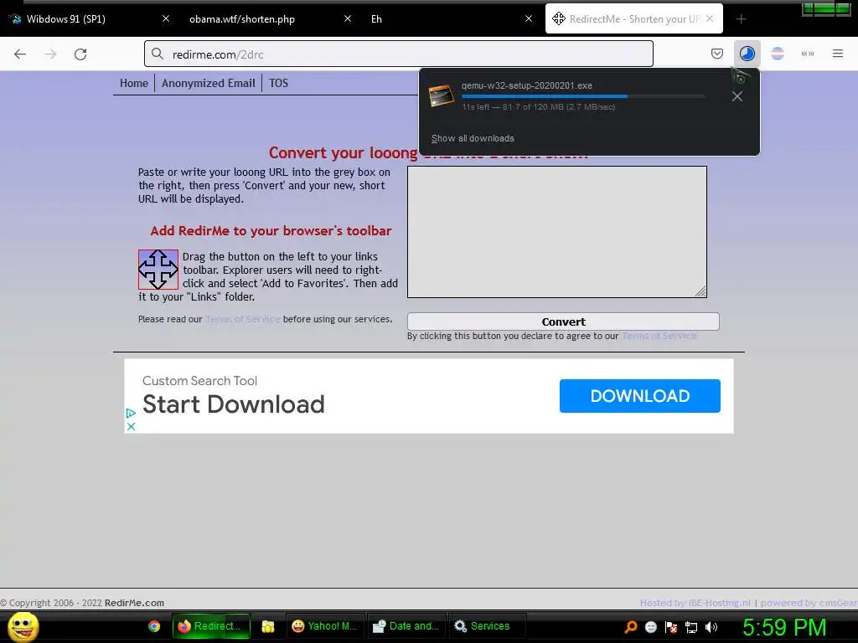Click the blue DOWNLOAD ad button

[x=639, y=396]
